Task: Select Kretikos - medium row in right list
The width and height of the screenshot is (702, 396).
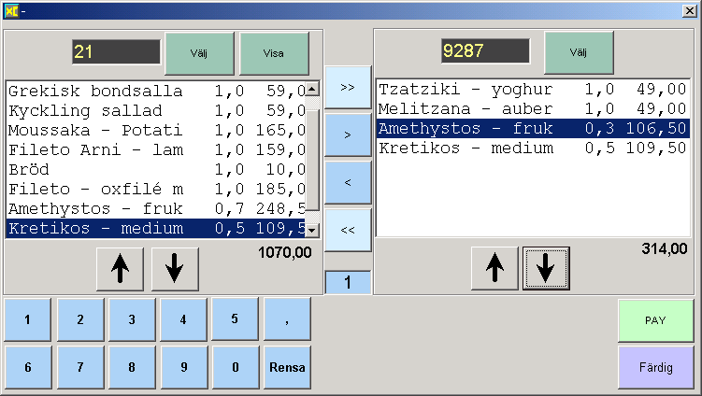Action: point(533,148)
